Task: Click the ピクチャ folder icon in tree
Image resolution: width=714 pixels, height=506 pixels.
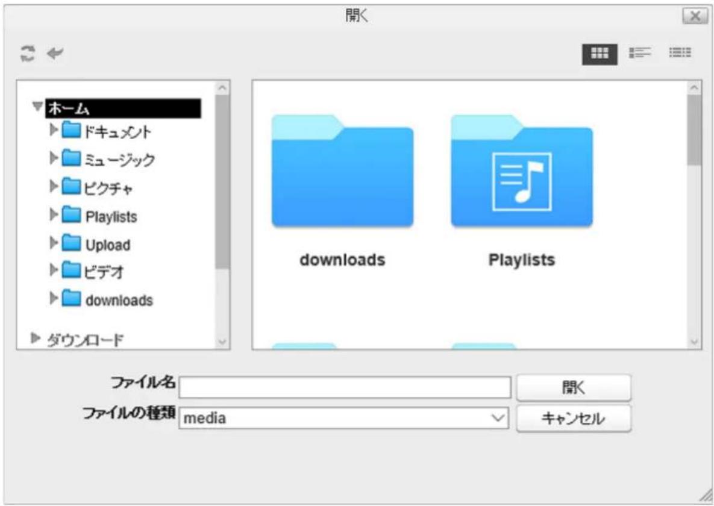Action: click(x=71, y=187)
